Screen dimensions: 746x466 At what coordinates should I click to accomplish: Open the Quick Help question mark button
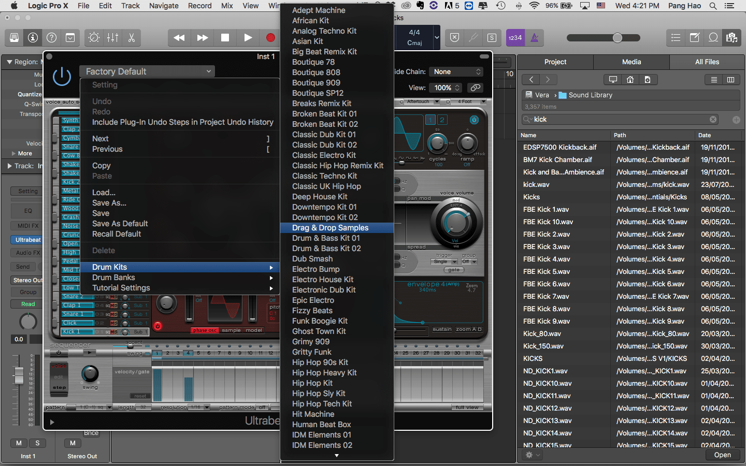click(51, 38)
